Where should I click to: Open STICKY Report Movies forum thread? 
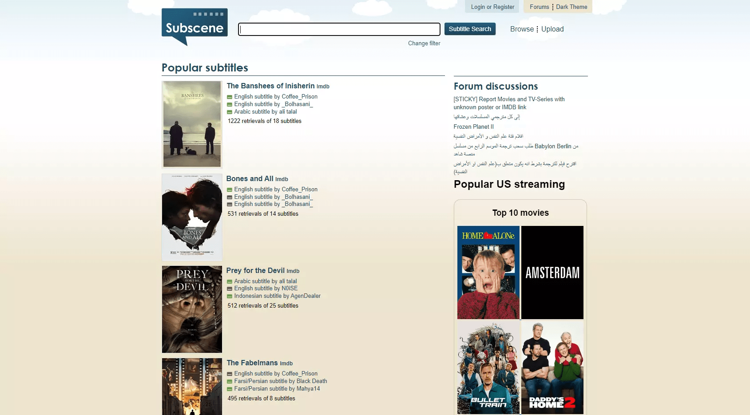tap(509, 103)
